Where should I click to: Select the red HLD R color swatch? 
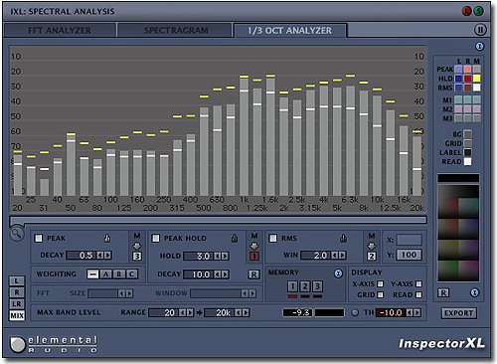467,79
